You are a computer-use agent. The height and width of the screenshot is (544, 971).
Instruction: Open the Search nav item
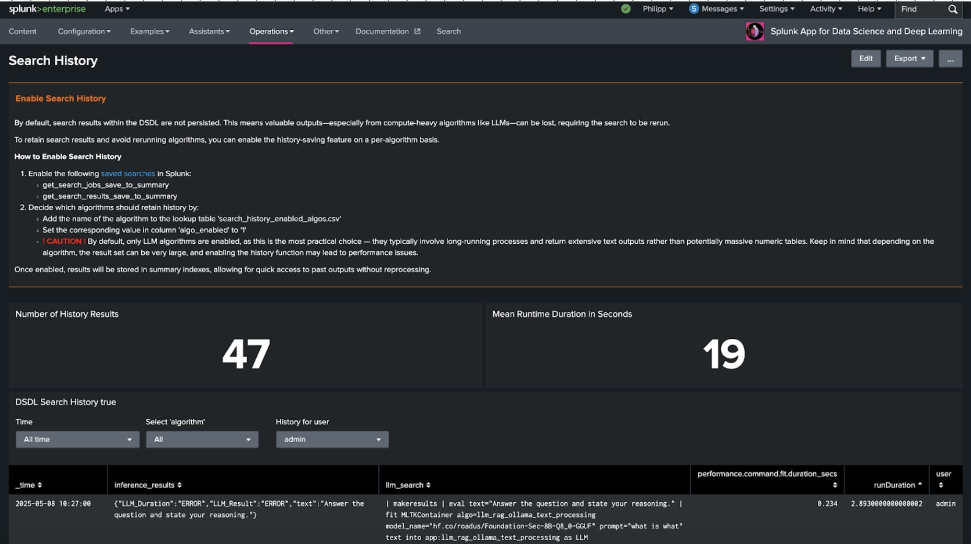pyautogui.click(x=448, y=31)
